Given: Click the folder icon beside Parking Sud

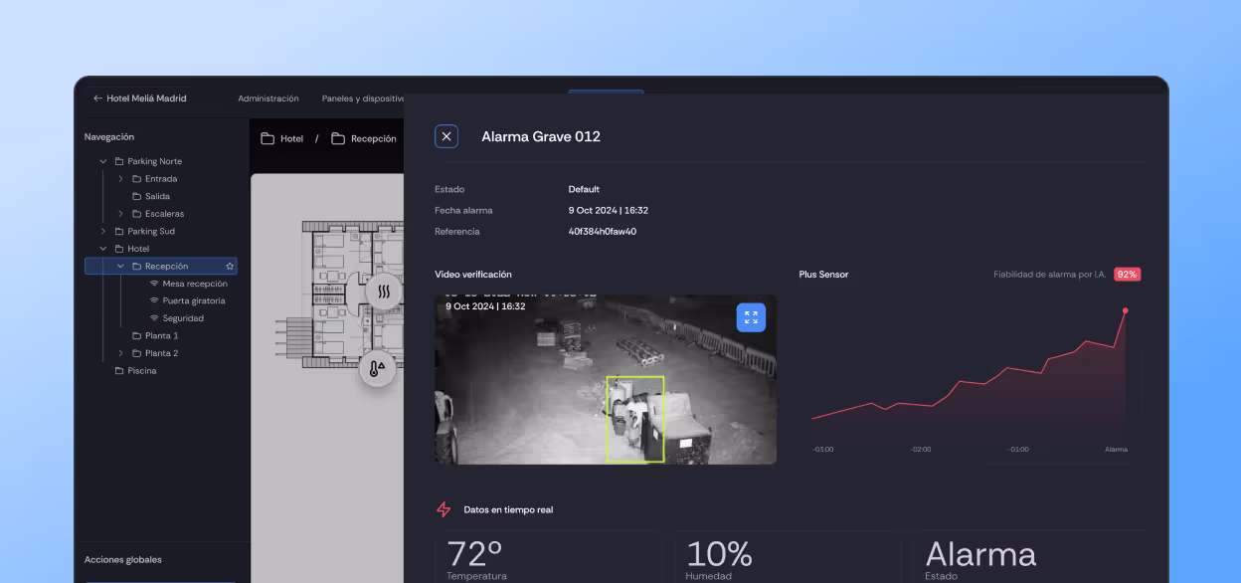Looking at the screenshot, I should 119,231.
